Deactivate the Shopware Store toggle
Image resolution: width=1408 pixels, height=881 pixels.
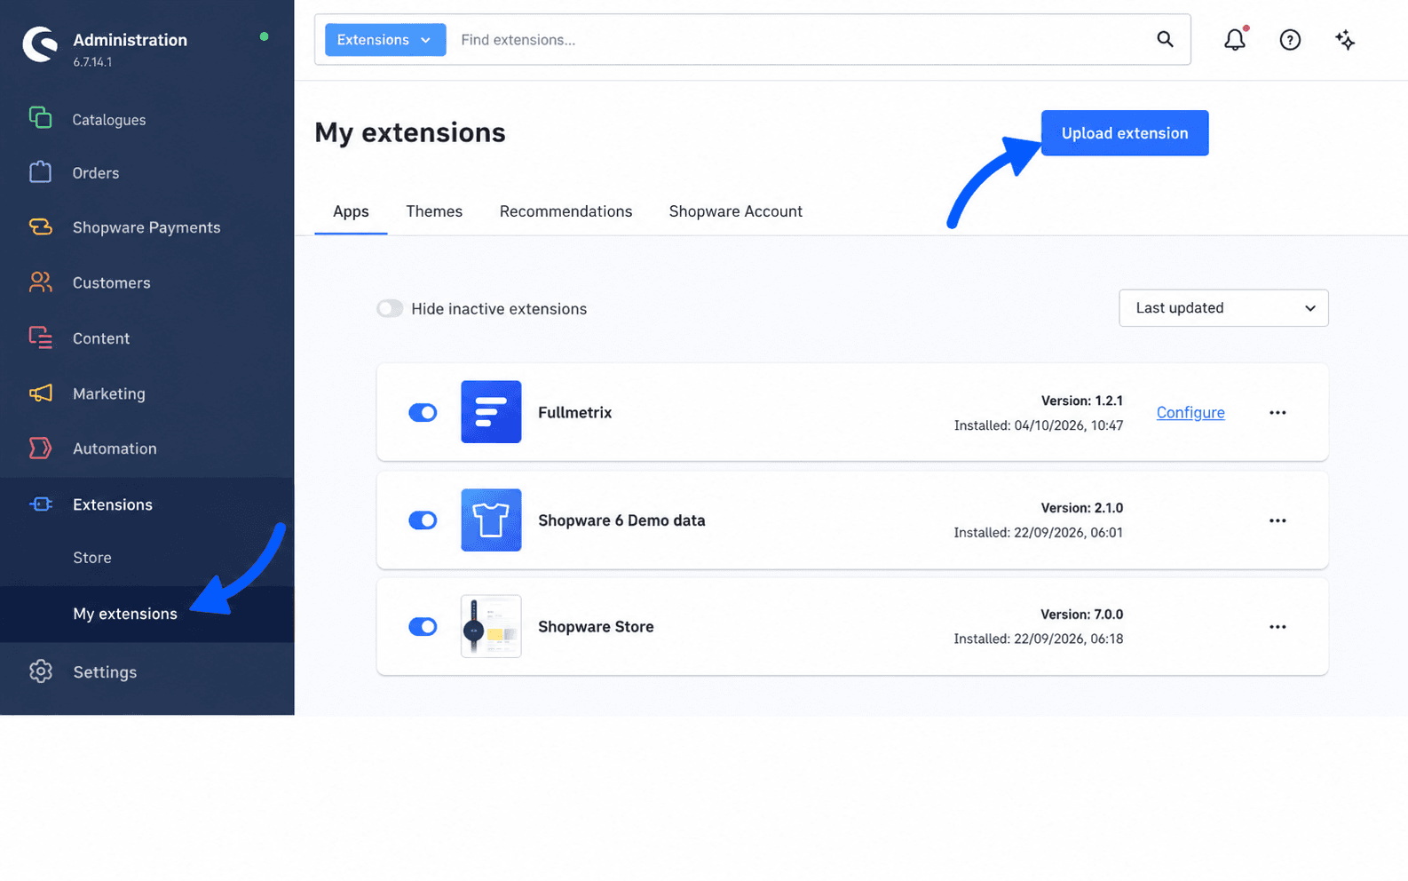[423, 626]
